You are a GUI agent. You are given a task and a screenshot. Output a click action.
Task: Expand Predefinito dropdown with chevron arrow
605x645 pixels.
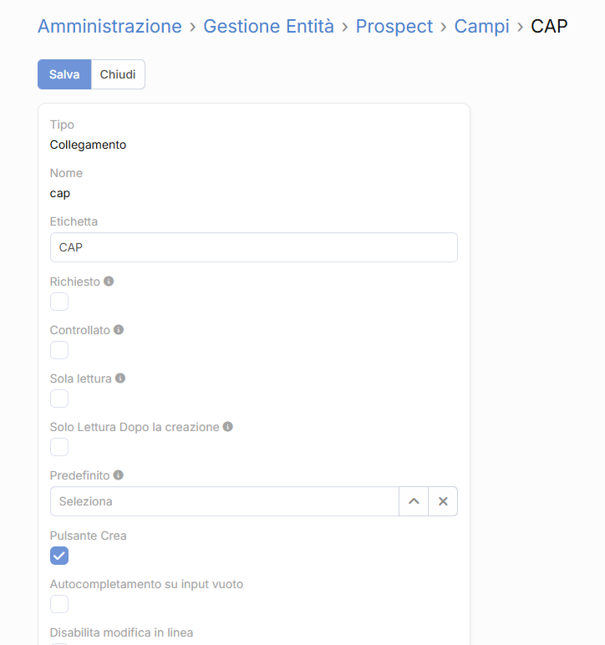[414, 501]
